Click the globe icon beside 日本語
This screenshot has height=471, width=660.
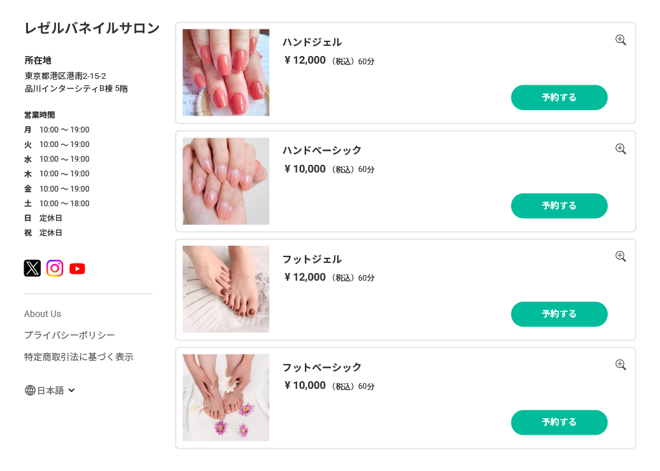pyautogui.click(x=30, y=390)
